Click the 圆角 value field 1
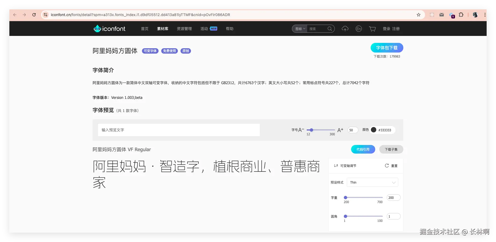 coord(393,216)
